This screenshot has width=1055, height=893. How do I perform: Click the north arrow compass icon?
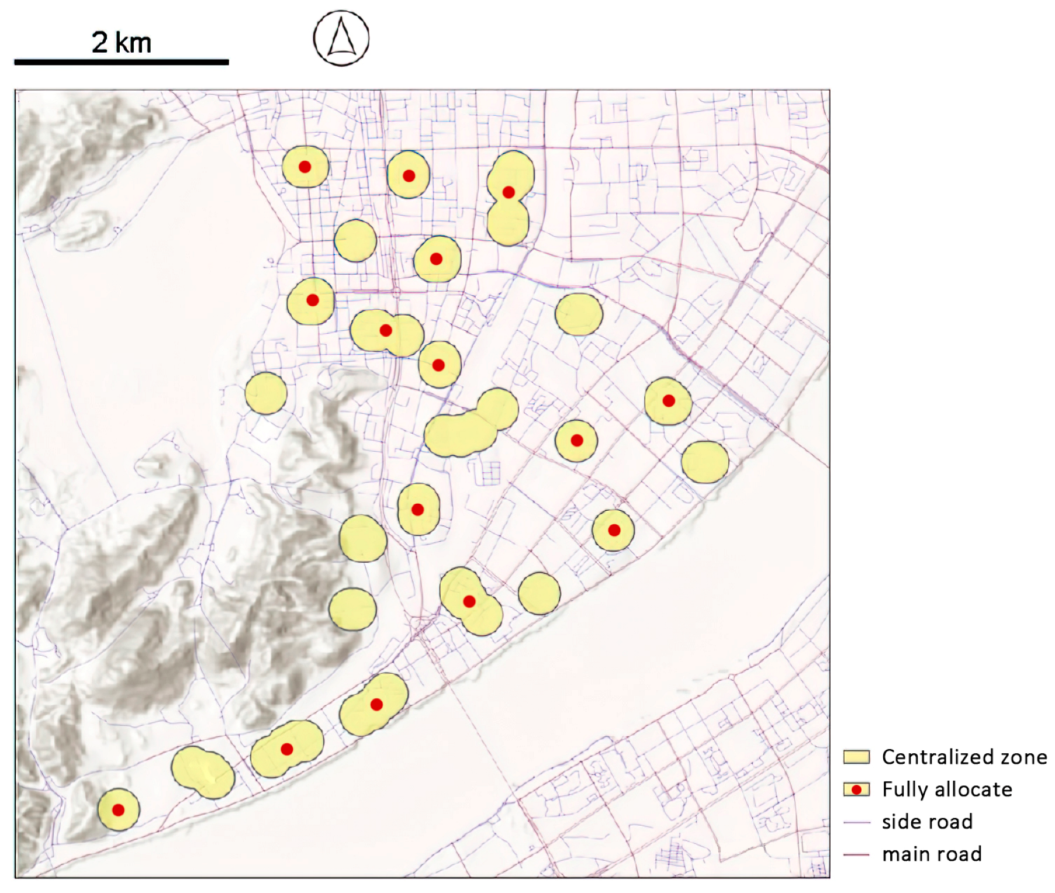click(x=341, y=38)
